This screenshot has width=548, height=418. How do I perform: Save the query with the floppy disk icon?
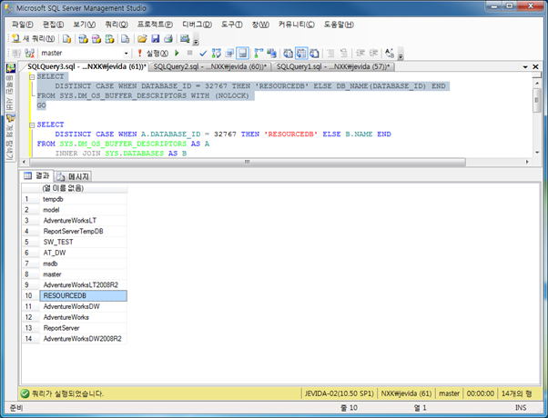click(x=155, y=39)
